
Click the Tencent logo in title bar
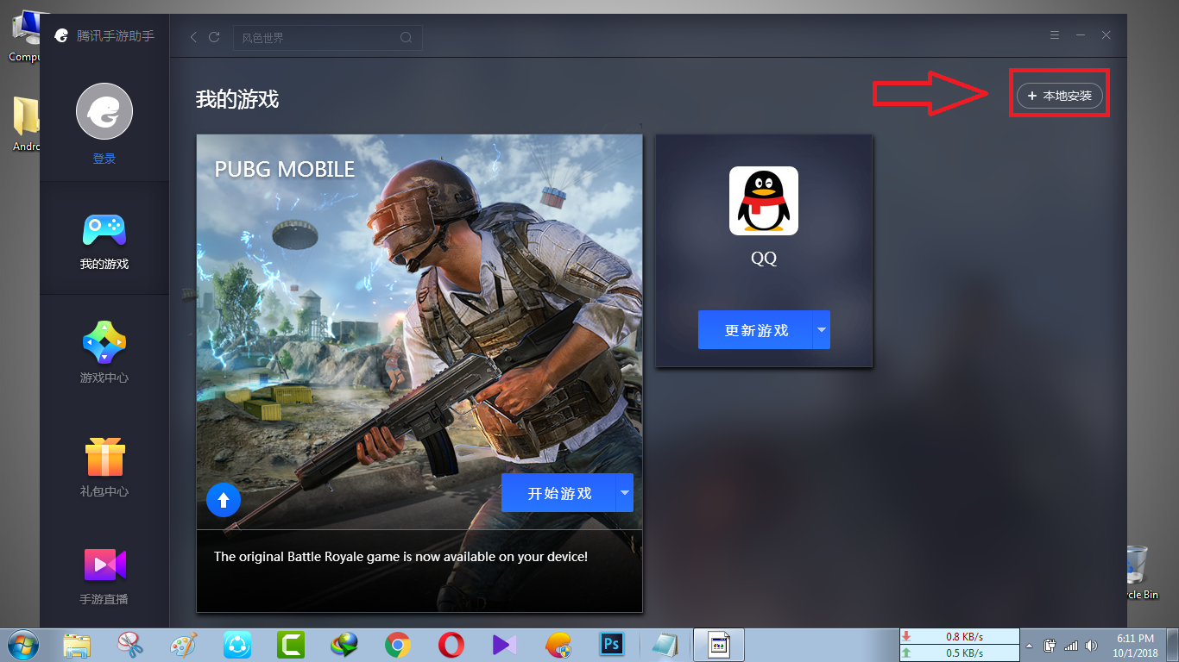pos(60,35)
